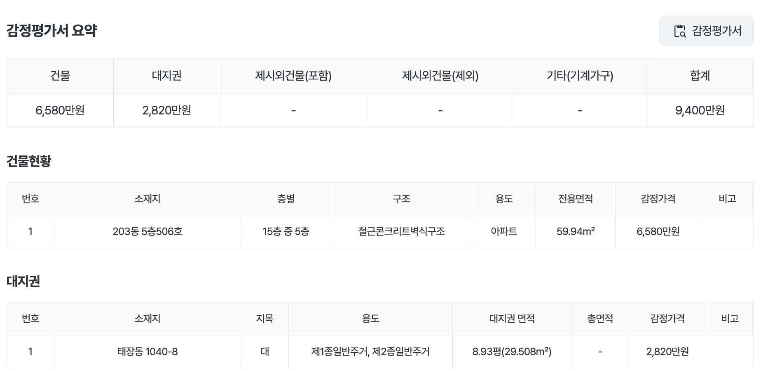
Task: Click the 대지권 면적 column header
Action: click(x=512, y=319)
